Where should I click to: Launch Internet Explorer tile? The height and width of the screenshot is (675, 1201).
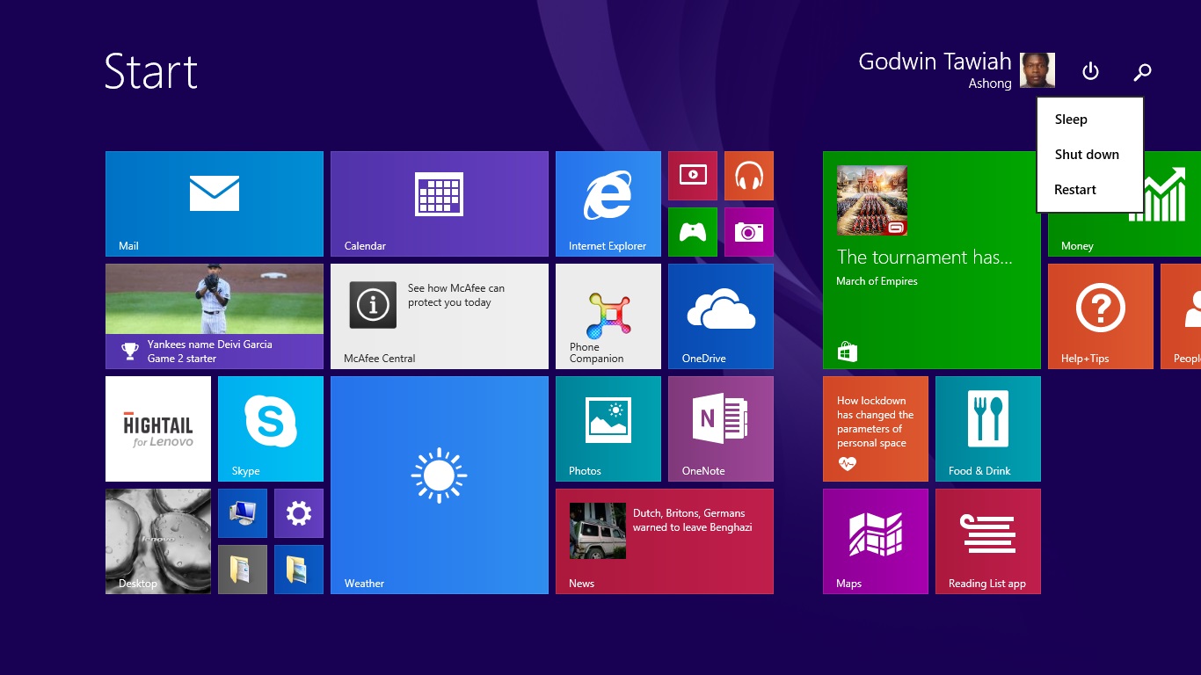(608, 204)
